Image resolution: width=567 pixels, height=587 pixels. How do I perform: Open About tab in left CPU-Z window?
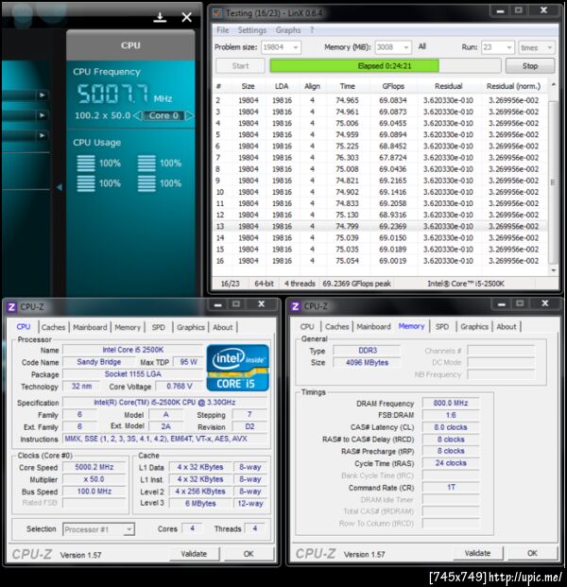(x=223, y=328)
